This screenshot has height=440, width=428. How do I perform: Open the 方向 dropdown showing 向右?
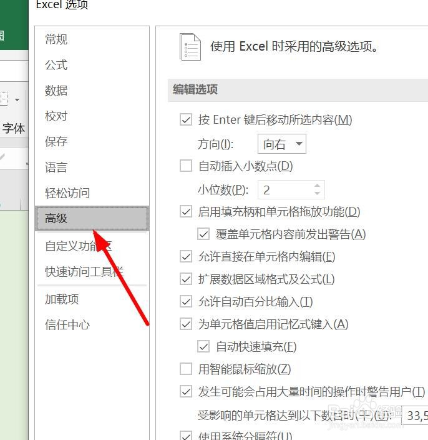[282, 144]
